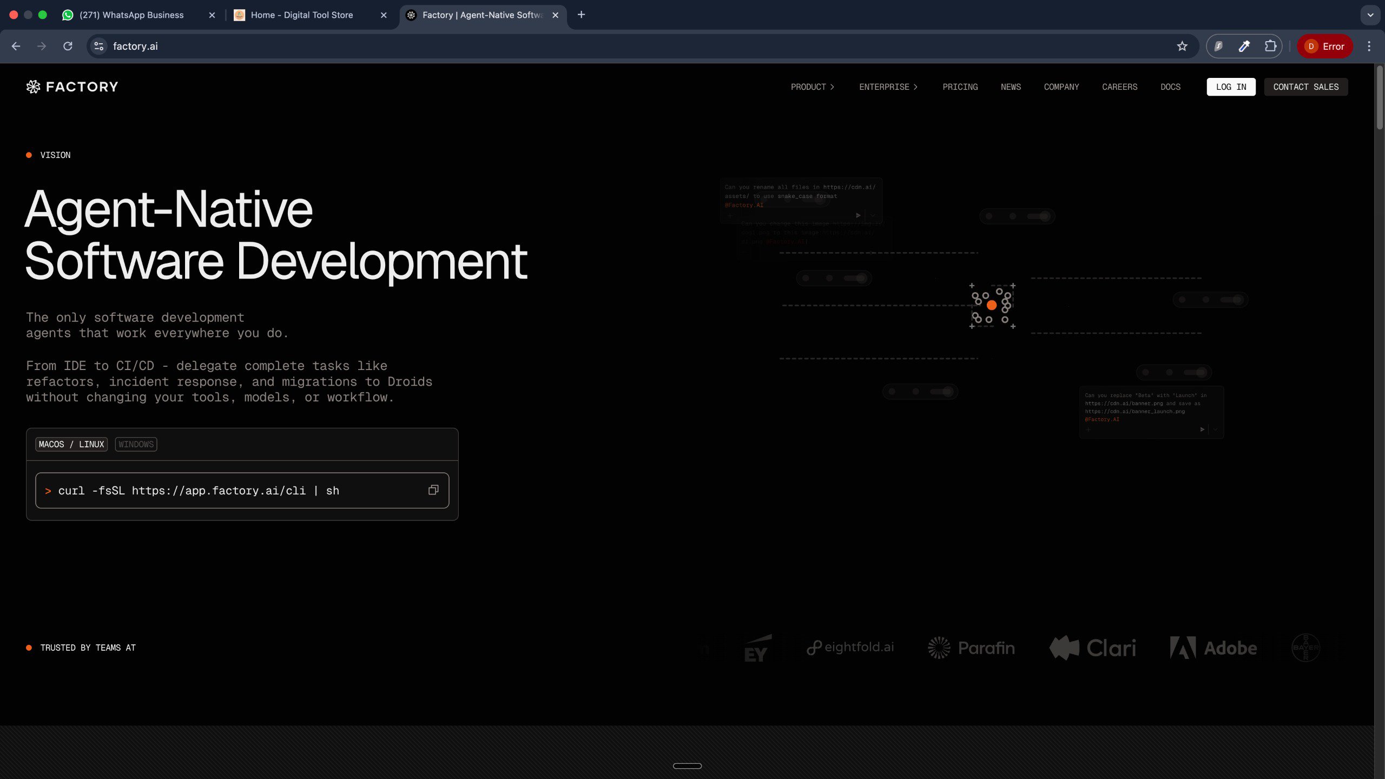This screenshot has width=1385, height=779.
Task: Open tab search dropdown arrow
Action: (1370, 15)
